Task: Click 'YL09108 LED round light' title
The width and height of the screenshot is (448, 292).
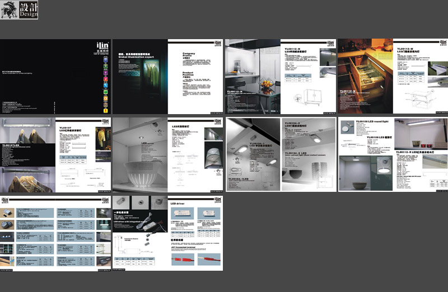Action: [x=372, y=121]
